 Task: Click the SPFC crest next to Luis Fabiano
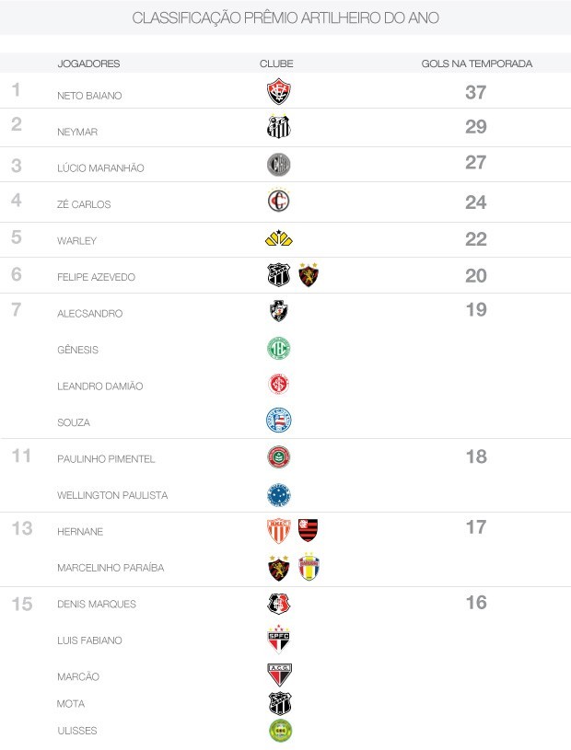pos(278,639)
